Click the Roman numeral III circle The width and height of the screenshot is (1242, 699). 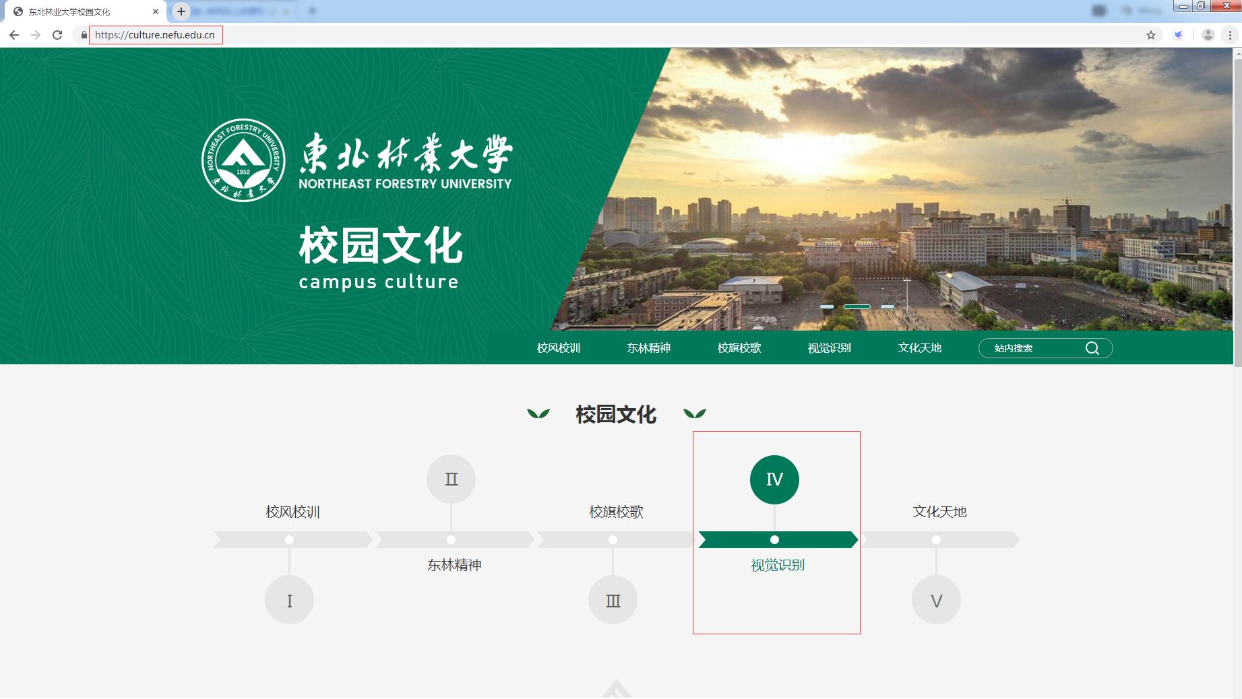pos(613,600)
